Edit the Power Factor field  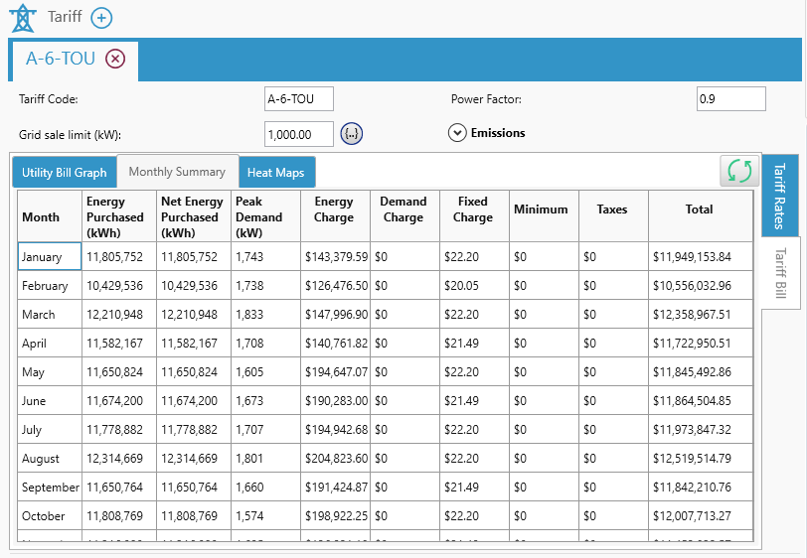pyautogui.click(x=730, y=99)
